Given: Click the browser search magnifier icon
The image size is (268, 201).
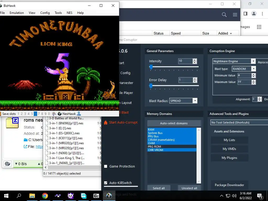Looking at the screenshot, I should (224, 15).
